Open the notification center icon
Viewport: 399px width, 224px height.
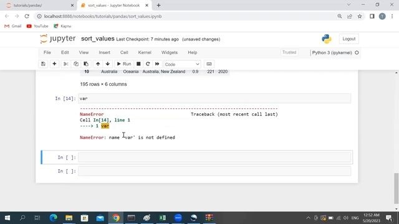(x=389, y=218)
